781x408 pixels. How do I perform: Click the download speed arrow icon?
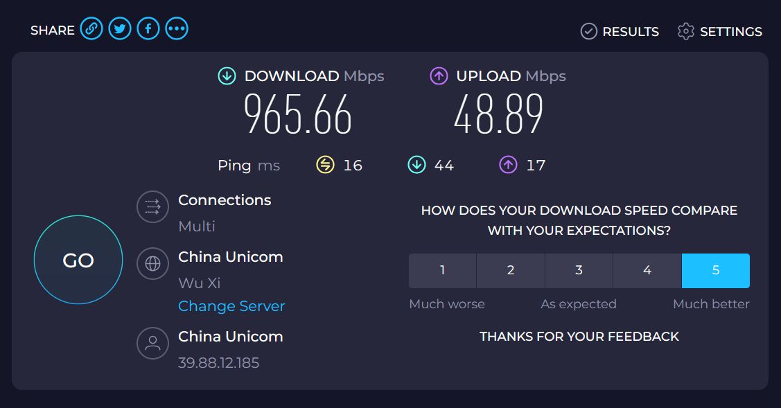227,76
